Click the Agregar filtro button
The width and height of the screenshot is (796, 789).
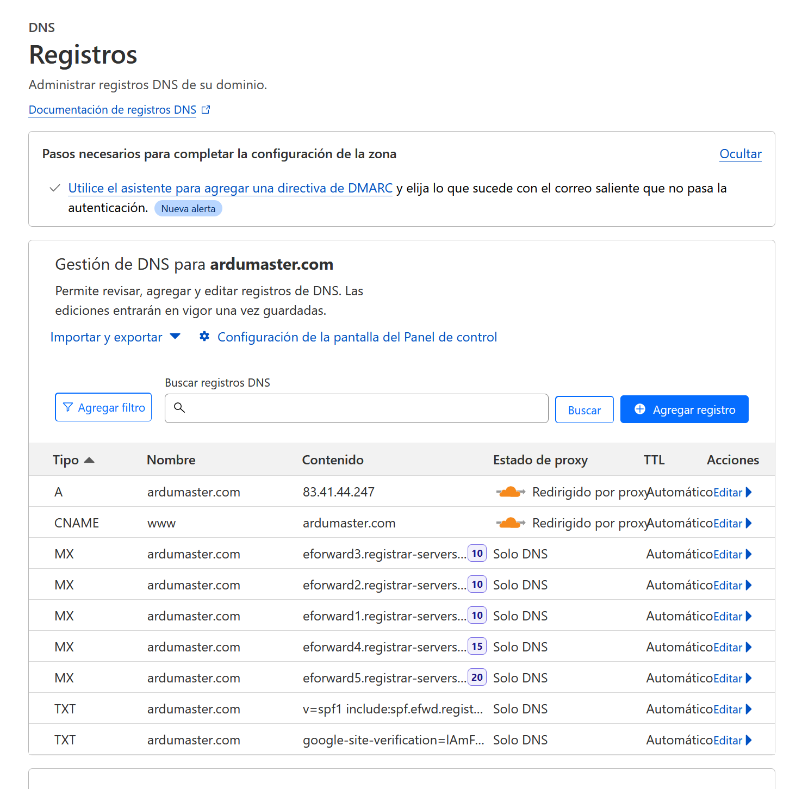click(103, 407)
